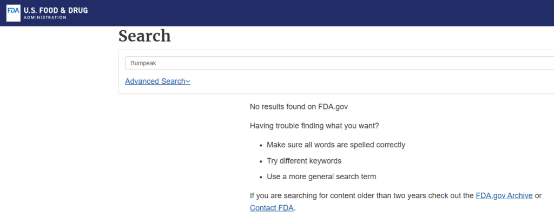Click the word 'Archive' in the FDA.gov link
This screenshot has height=224, width=554.
tap(520, 195)
